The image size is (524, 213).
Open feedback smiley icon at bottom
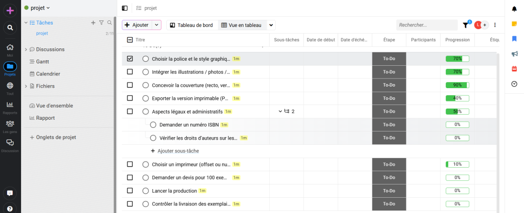coord(10,193)
